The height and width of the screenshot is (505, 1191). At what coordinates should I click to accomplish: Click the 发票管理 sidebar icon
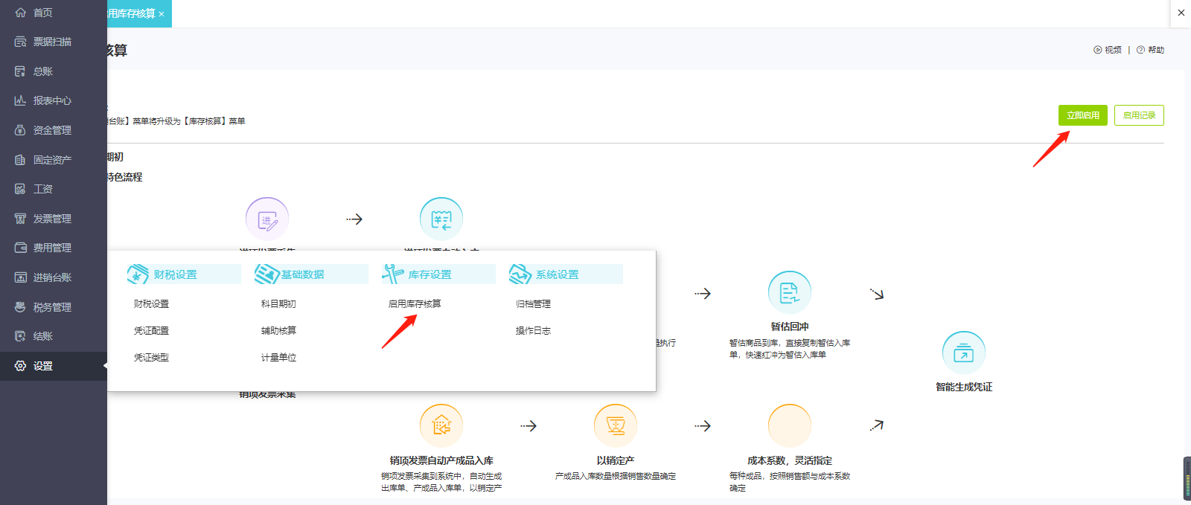pyautogui.click(x=20, y=219)
